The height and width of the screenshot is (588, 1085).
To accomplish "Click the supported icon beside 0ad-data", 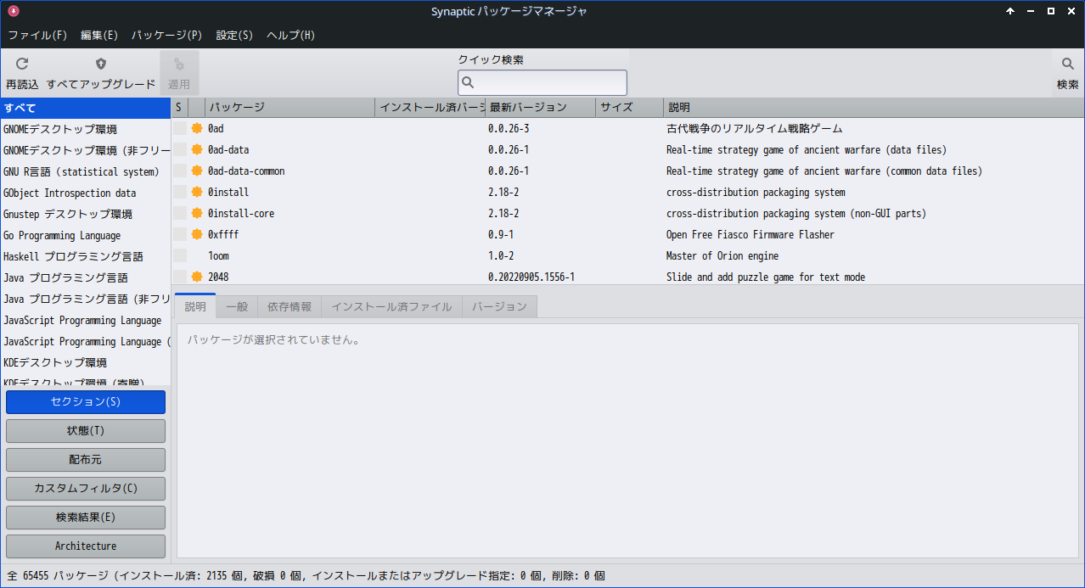I will coord(197,149).
